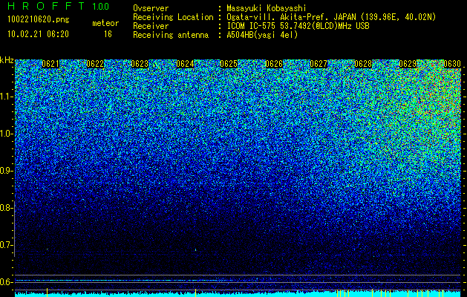Click the 0623 time marker

[x=140, y=64]
